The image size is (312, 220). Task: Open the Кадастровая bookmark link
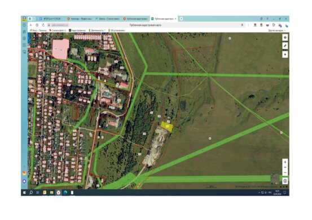point(77,30)
